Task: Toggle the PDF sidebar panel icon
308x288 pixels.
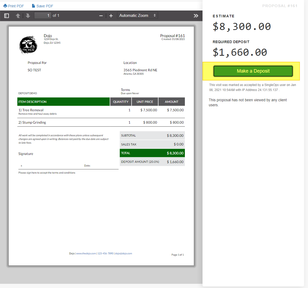Action: 7,16
